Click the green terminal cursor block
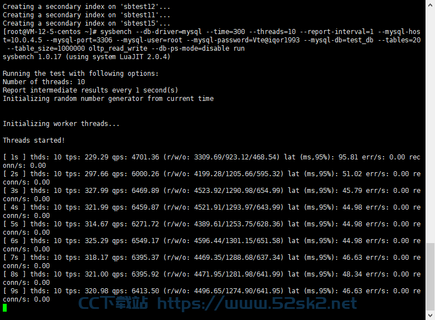The width and height of the screenshot is (435, 320). pos(4,308)
